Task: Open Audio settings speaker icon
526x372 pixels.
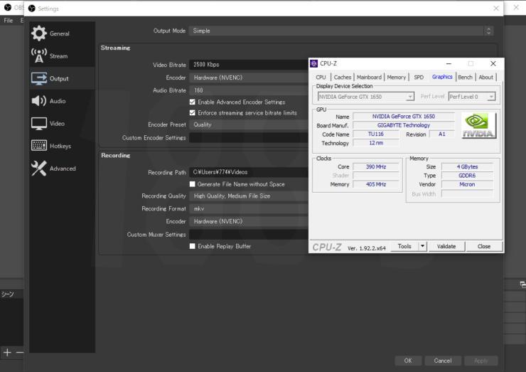Action: coord(39,101)
